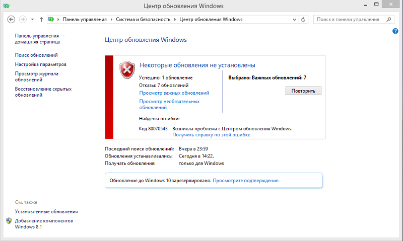This screenshot has width=403, height=241.
Task: Click the Вчера в 23:59 value
Action: 193,149
